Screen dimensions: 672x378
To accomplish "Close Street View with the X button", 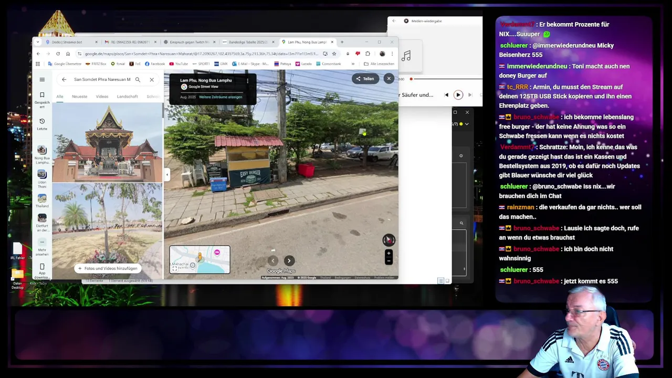I will pyautogui.click(x=389, y=78).
